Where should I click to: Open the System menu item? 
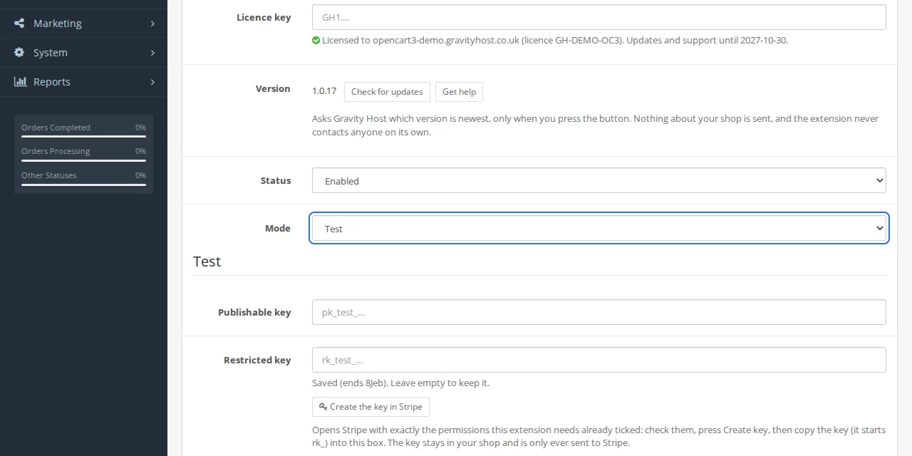point(83,53)
